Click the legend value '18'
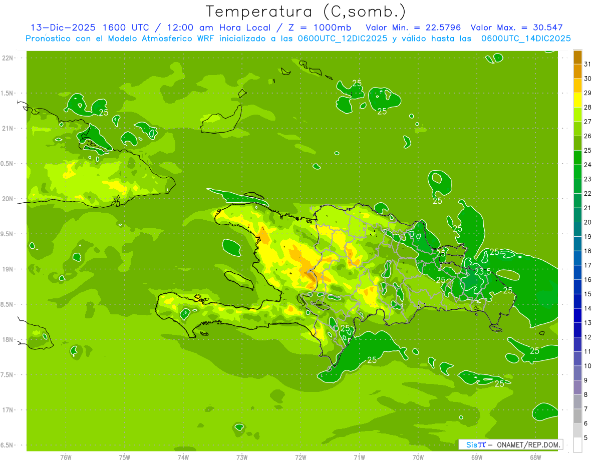 pos(588,251)
